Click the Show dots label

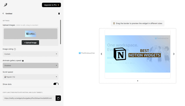point(7,84)
